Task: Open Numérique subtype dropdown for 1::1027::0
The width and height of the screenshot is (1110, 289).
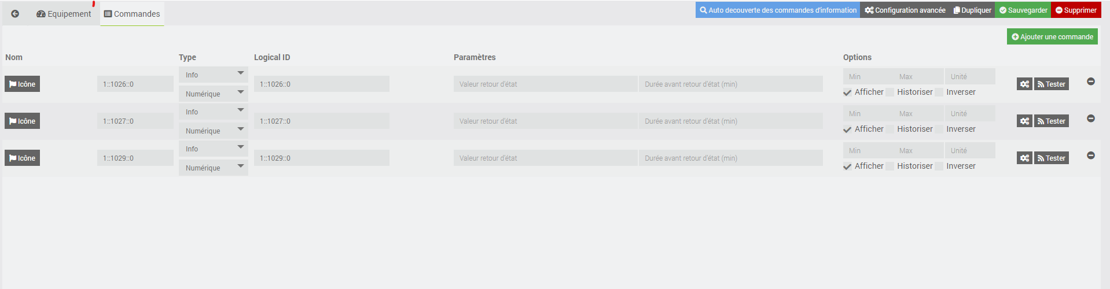Action: (213, 131)
